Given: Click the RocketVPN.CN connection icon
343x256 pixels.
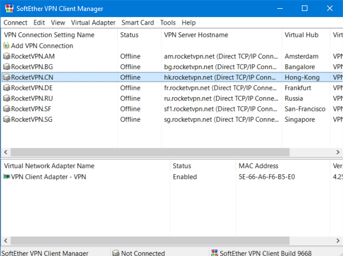Looking at the screenshot, I should pos(7,77).
